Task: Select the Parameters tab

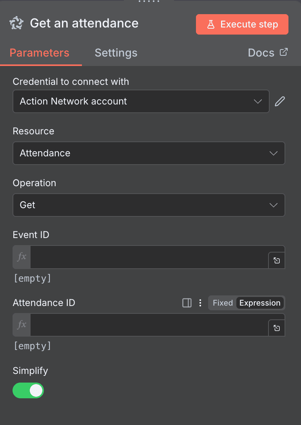Action: pyautogui.click(x=39, y=53)
